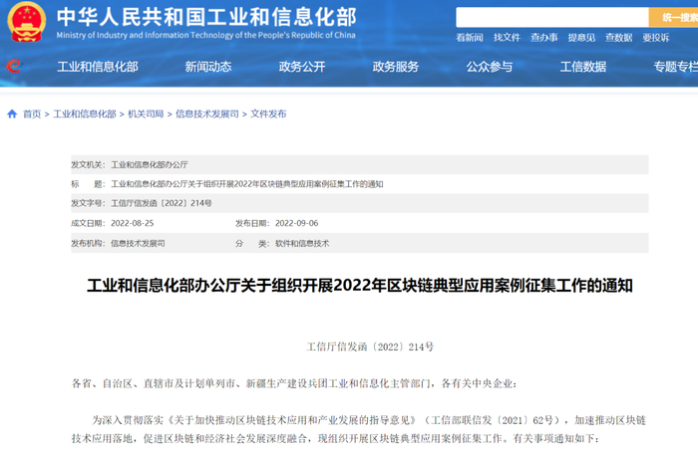698x458 pixels.
Task: Click the salutation line starting 各省、自治区
Action: [294, 383]
